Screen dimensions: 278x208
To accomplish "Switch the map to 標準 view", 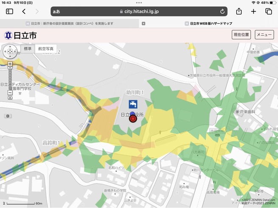I will coord(28,49).
